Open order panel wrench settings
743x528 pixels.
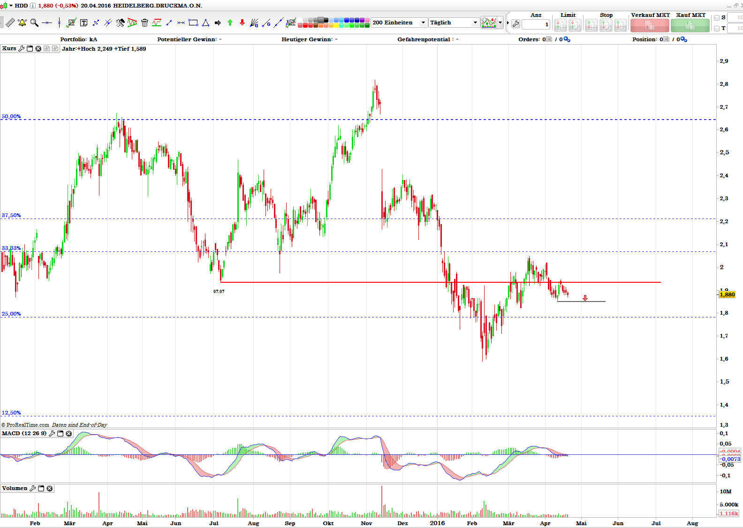(516, 23)
